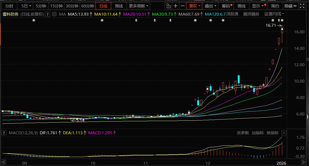
Task: Click 换指标 to change the indicator
Action: pyautogui.click(x=272, y=133)
